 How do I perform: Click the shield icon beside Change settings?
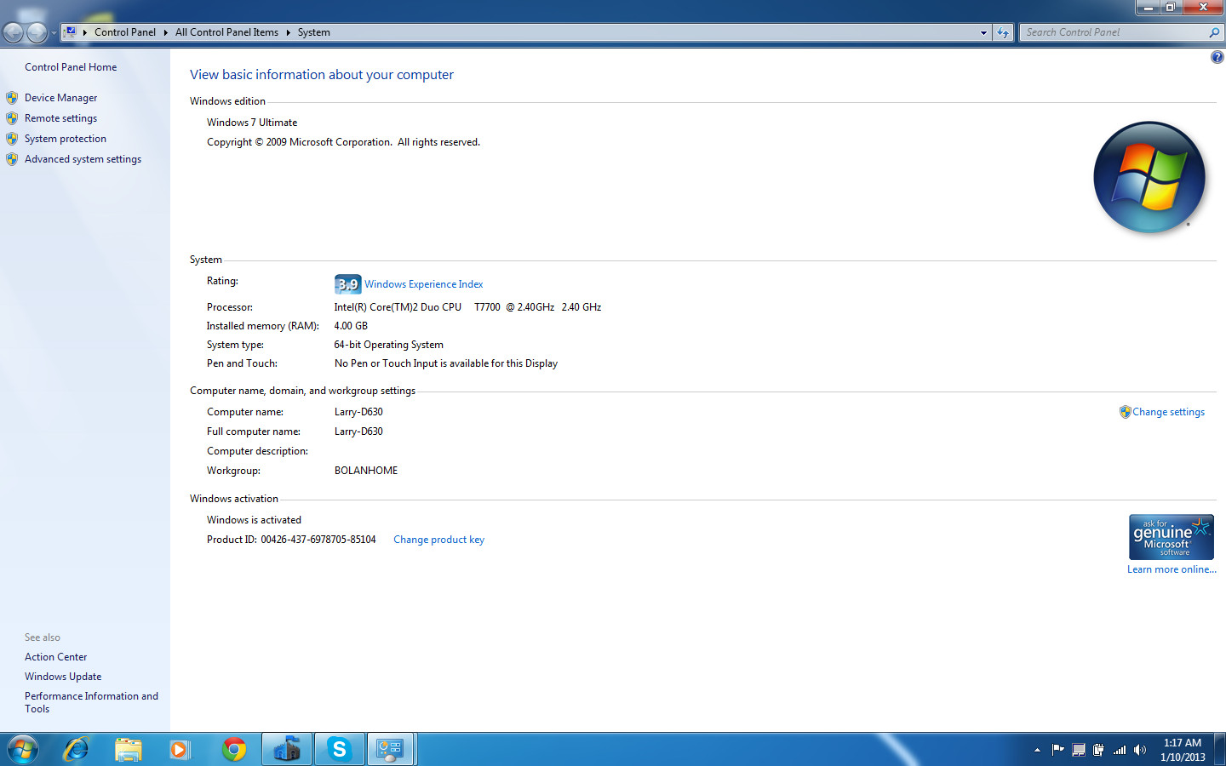[x=1125, y=412]
